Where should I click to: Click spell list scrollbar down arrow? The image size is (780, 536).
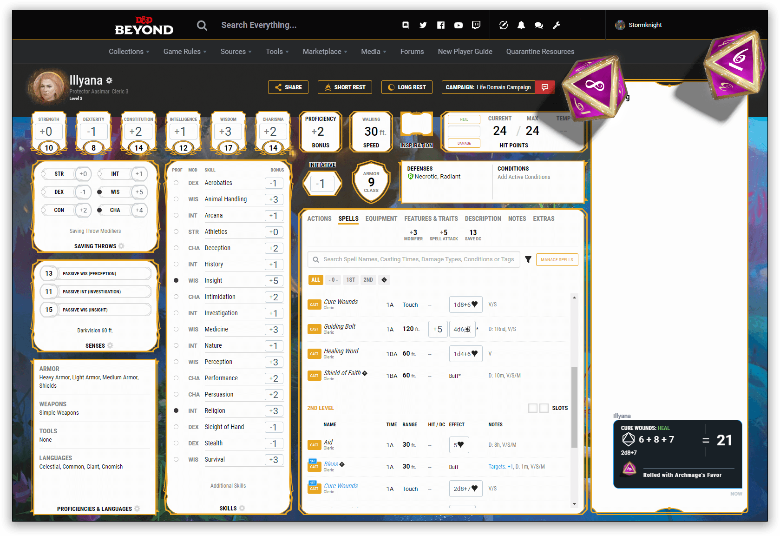click(575, 504)
